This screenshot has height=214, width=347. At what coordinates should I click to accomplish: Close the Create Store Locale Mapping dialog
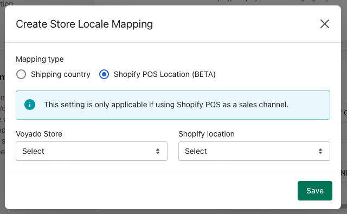point(325,24)
